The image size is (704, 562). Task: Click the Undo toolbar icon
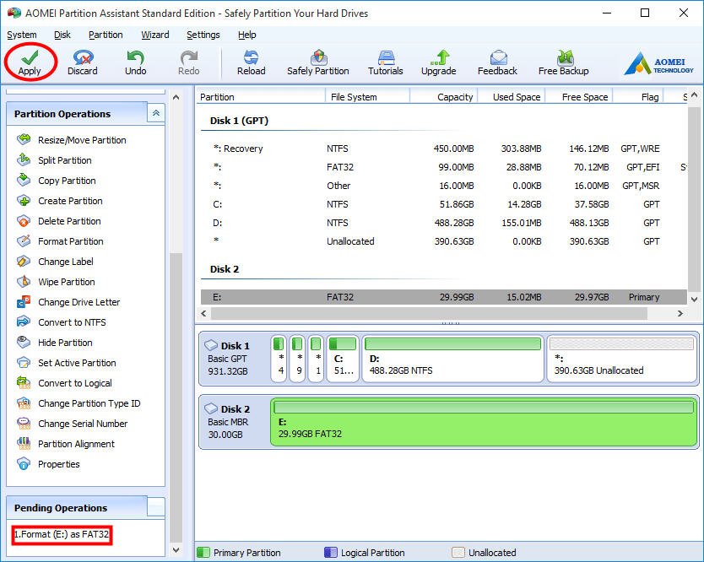click(135, 62)
